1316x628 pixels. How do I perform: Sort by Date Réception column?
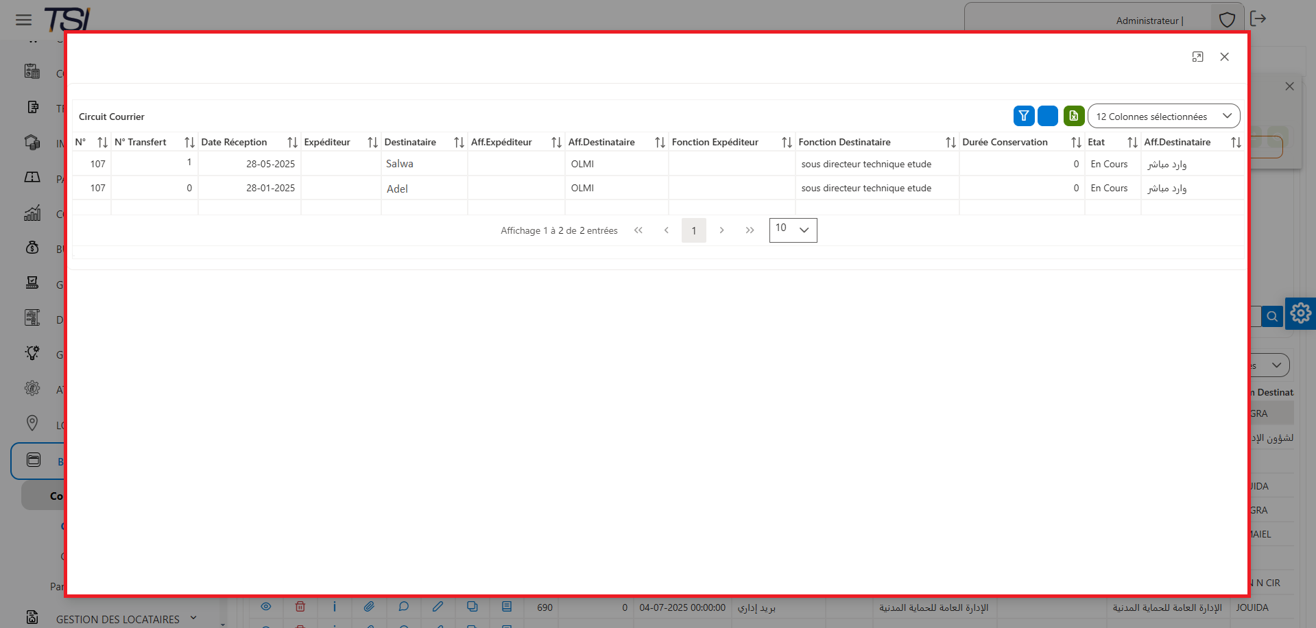click(x=292, y=142)
